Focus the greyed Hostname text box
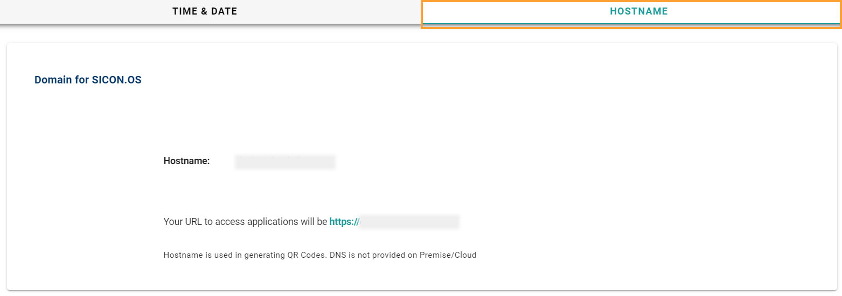This screenshot has height=296, width=842. tap(285, 161)
